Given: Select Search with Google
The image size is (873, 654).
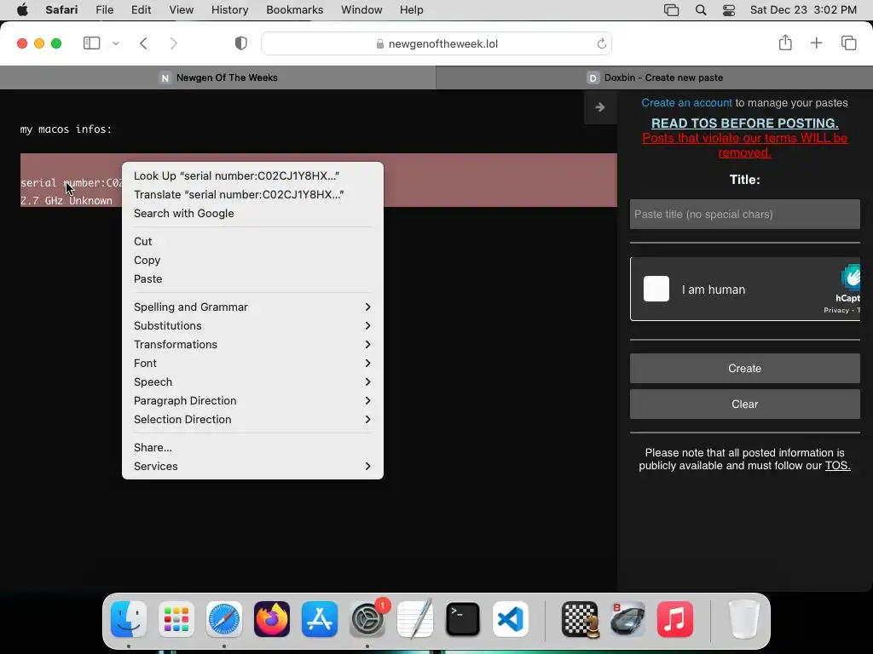Looking at the screenshot, I should click(252, 214).
